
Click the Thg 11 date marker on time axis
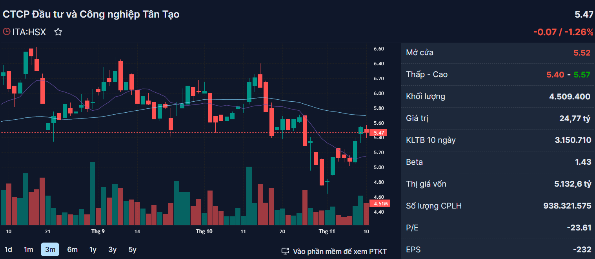click(327, 232)
